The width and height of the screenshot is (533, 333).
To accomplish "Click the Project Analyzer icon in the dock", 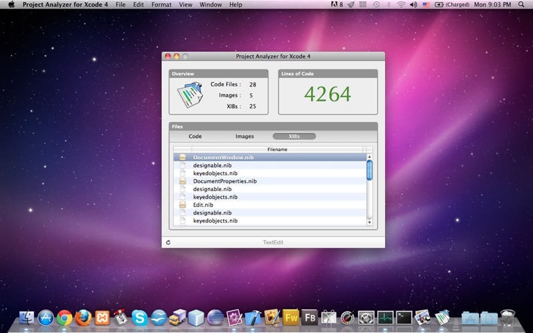I will pyautogui.click(x=442, y=318).
